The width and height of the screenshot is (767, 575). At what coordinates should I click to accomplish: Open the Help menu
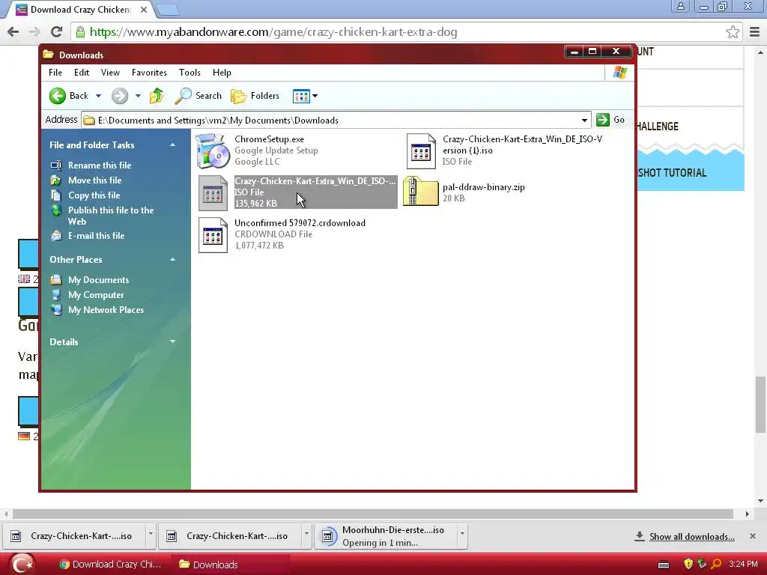point(222,73)
